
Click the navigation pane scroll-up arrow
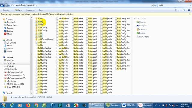point(31,18)
